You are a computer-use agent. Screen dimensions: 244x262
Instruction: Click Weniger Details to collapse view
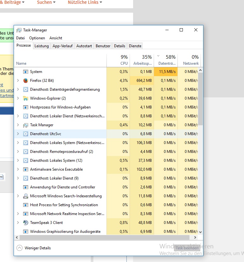click(x=38, y=248)
